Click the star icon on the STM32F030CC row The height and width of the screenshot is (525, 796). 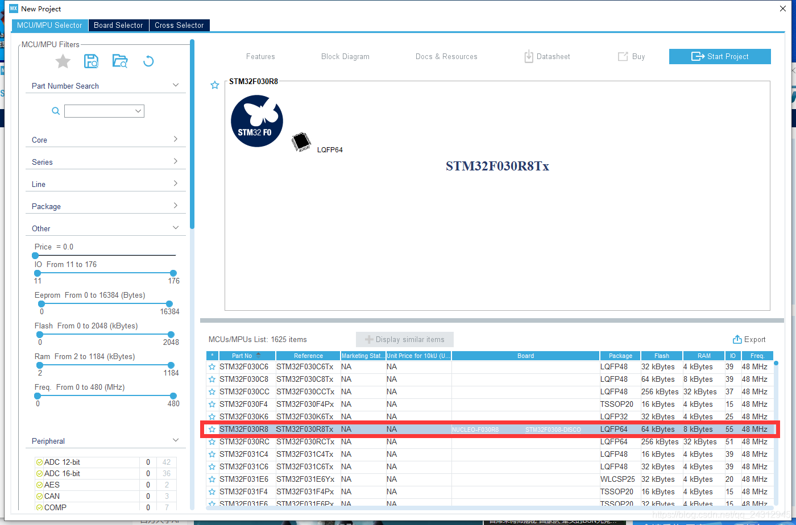tap(212, 392)
